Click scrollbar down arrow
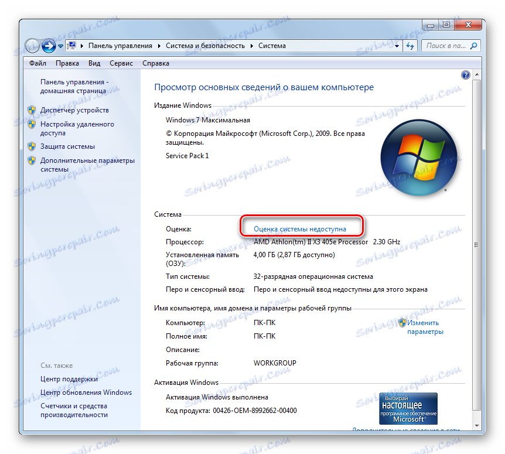The width and height of the screenshot is (505, 454). click(x=477, y=426)
